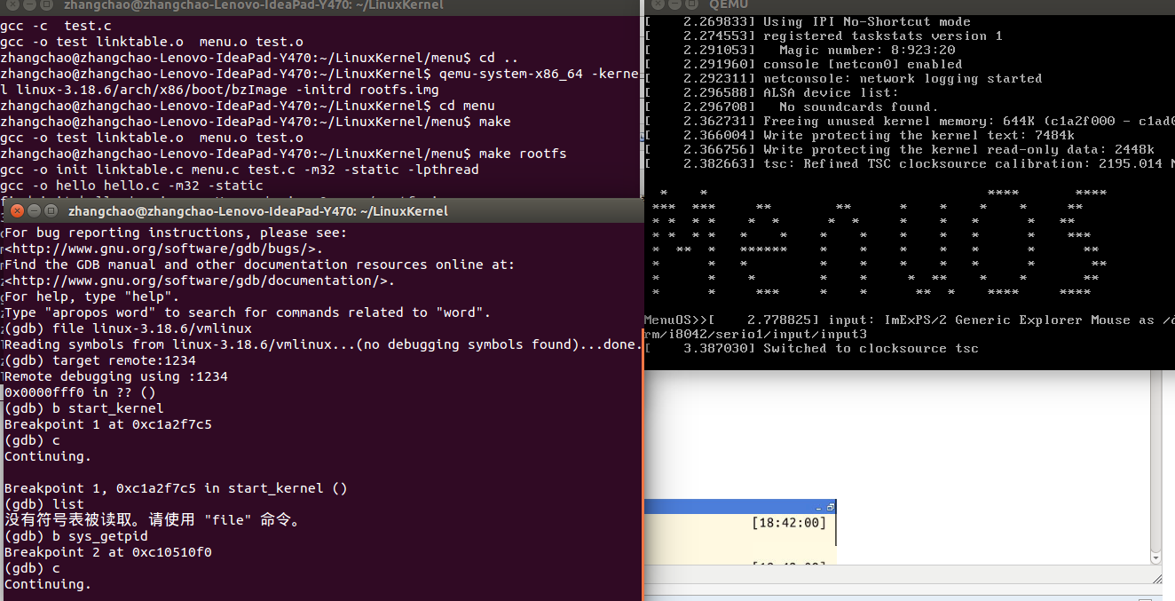Click "rm/i8042/serio1/input/input3" line in QEMU
1175x601 pixels.
click(x=755, y=335)
